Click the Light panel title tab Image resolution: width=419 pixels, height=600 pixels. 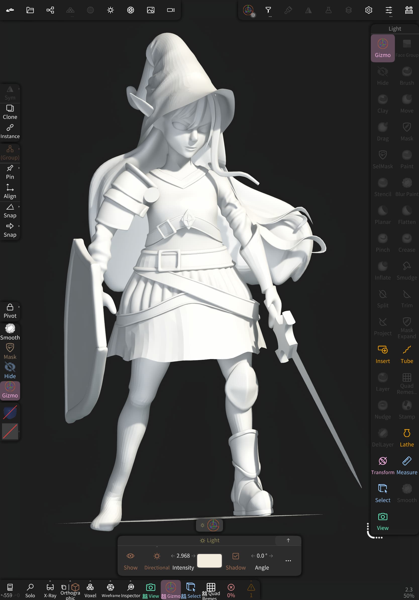(x=209, y=540)
